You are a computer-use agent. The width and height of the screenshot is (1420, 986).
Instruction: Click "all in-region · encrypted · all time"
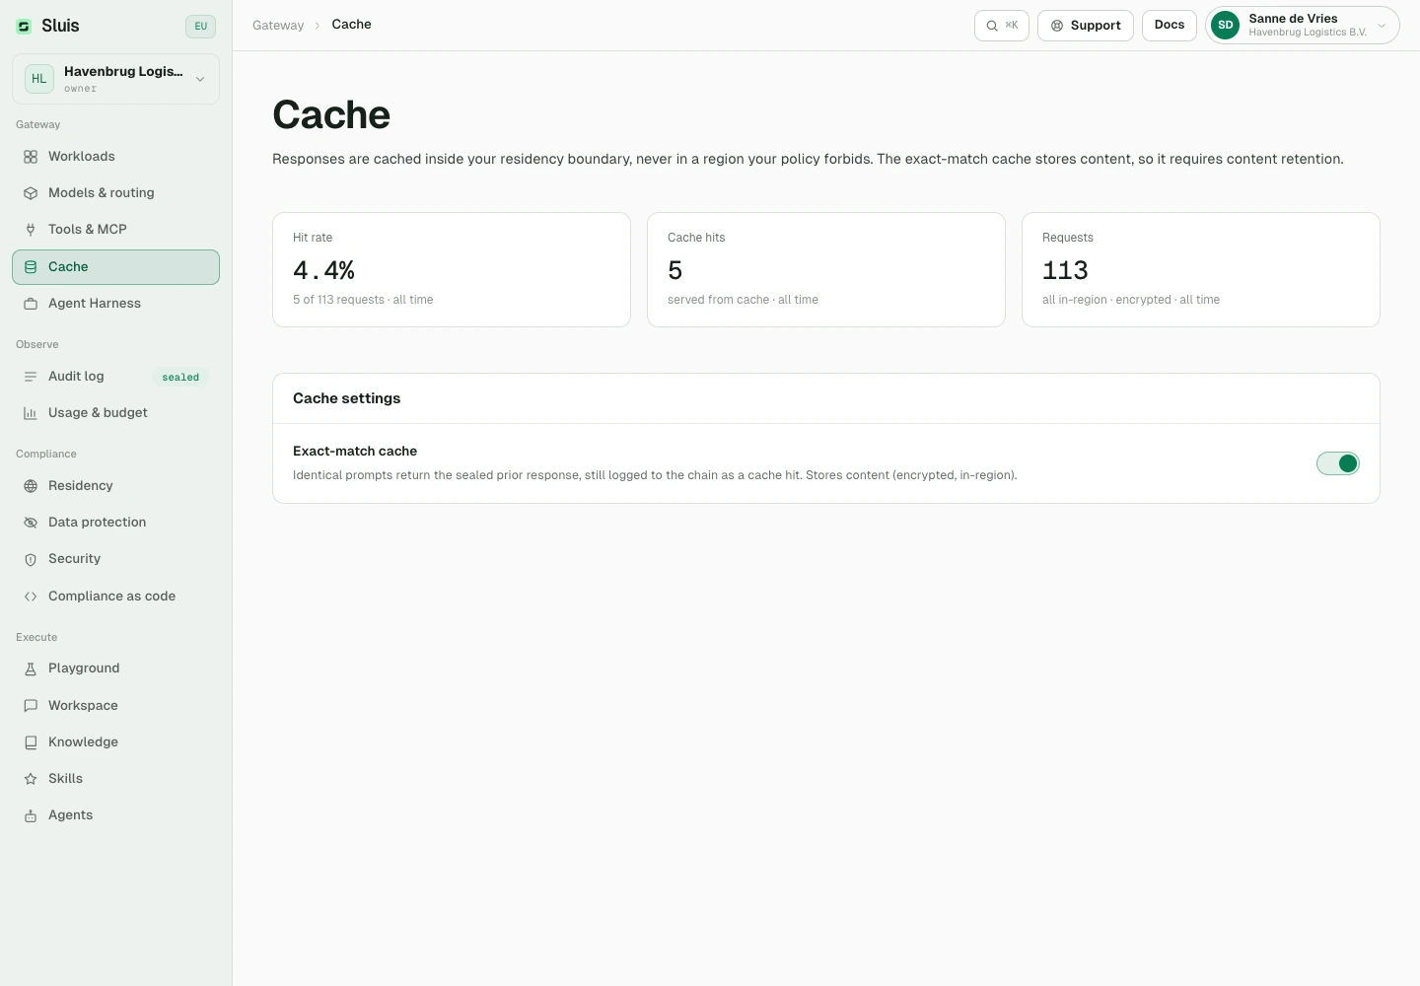tap(1131, 300)
